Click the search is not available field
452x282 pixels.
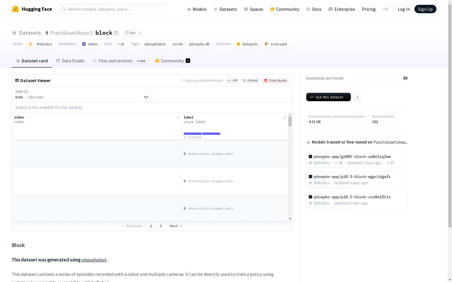pyautogui.click(x=152, y=107)
